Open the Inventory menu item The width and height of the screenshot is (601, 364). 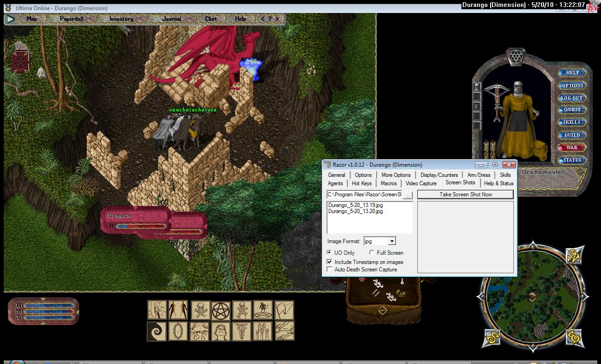(121, 19)
